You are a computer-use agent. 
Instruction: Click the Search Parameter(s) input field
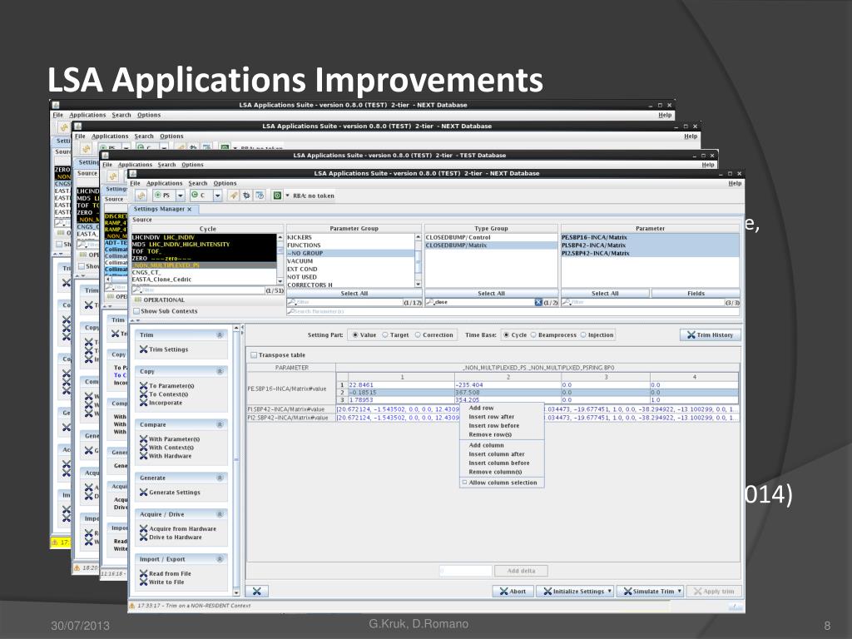[513, 311]
